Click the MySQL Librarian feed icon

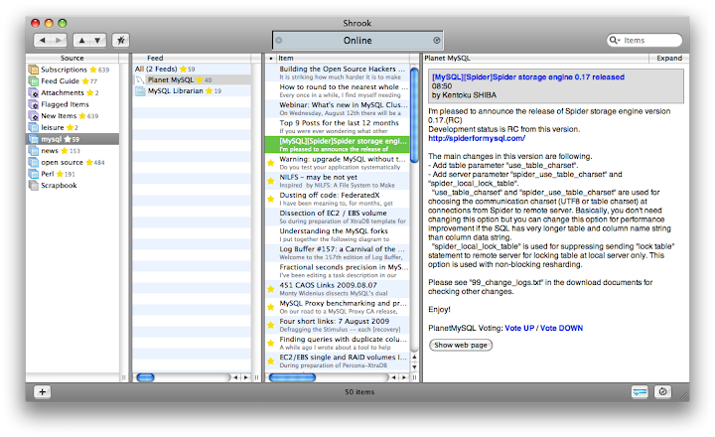[x=140, y=91]
